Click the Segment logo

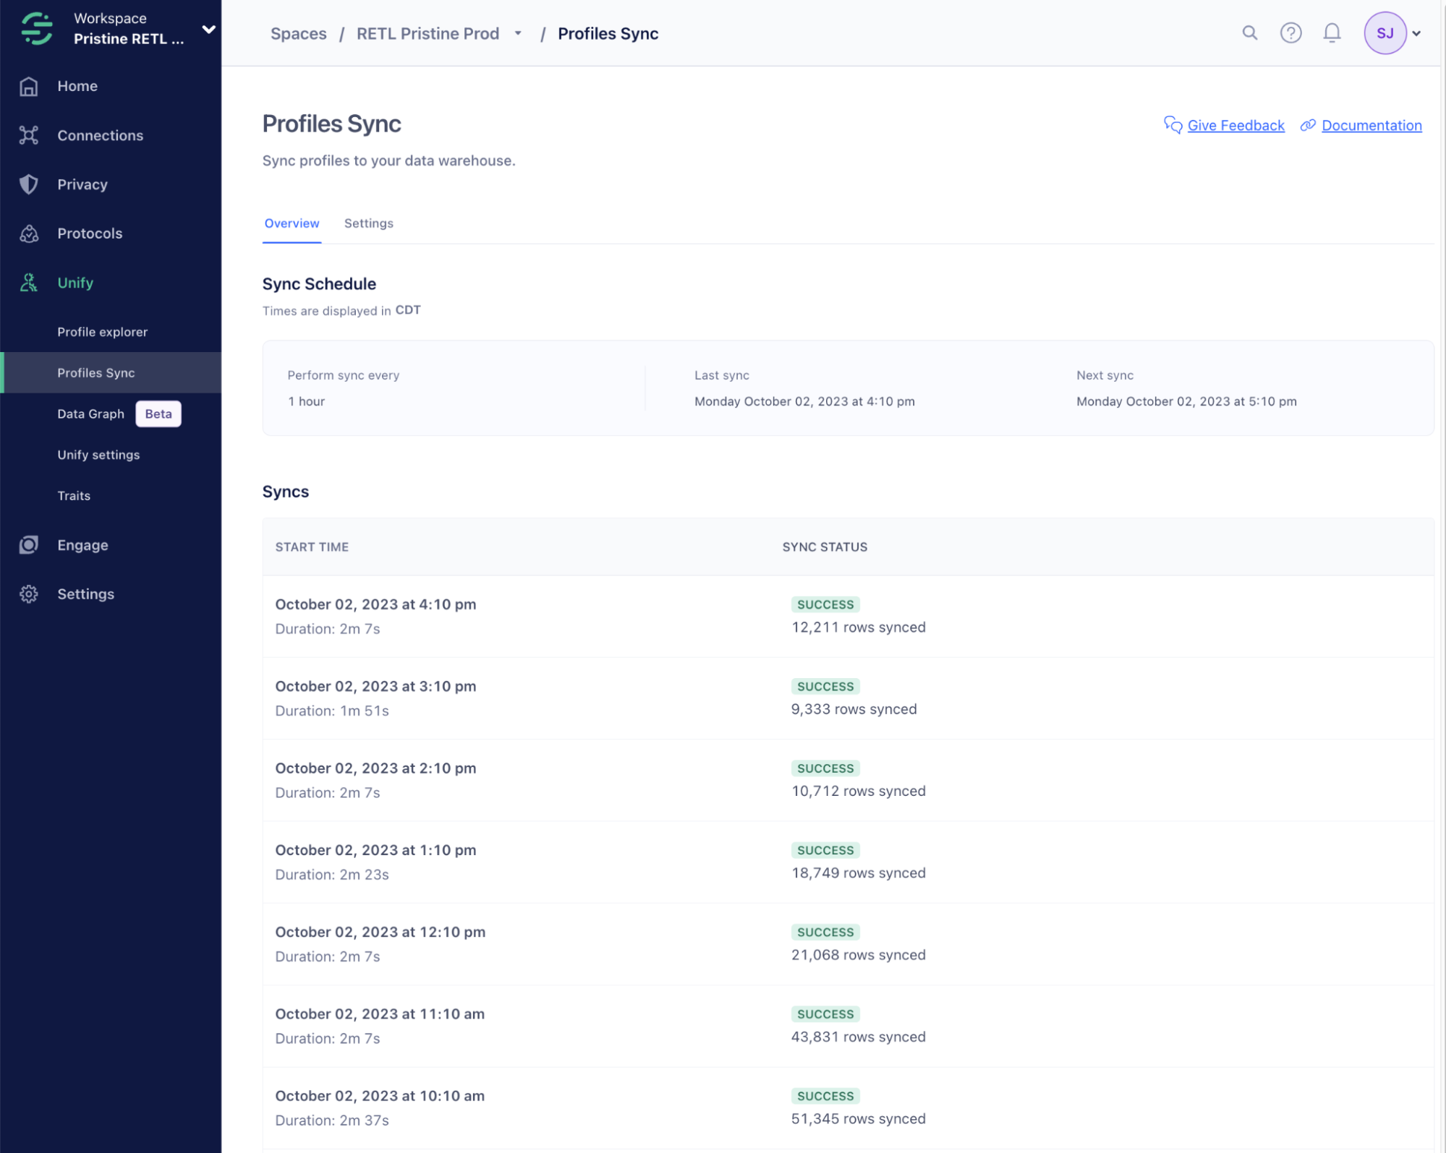tap(36, 29)
